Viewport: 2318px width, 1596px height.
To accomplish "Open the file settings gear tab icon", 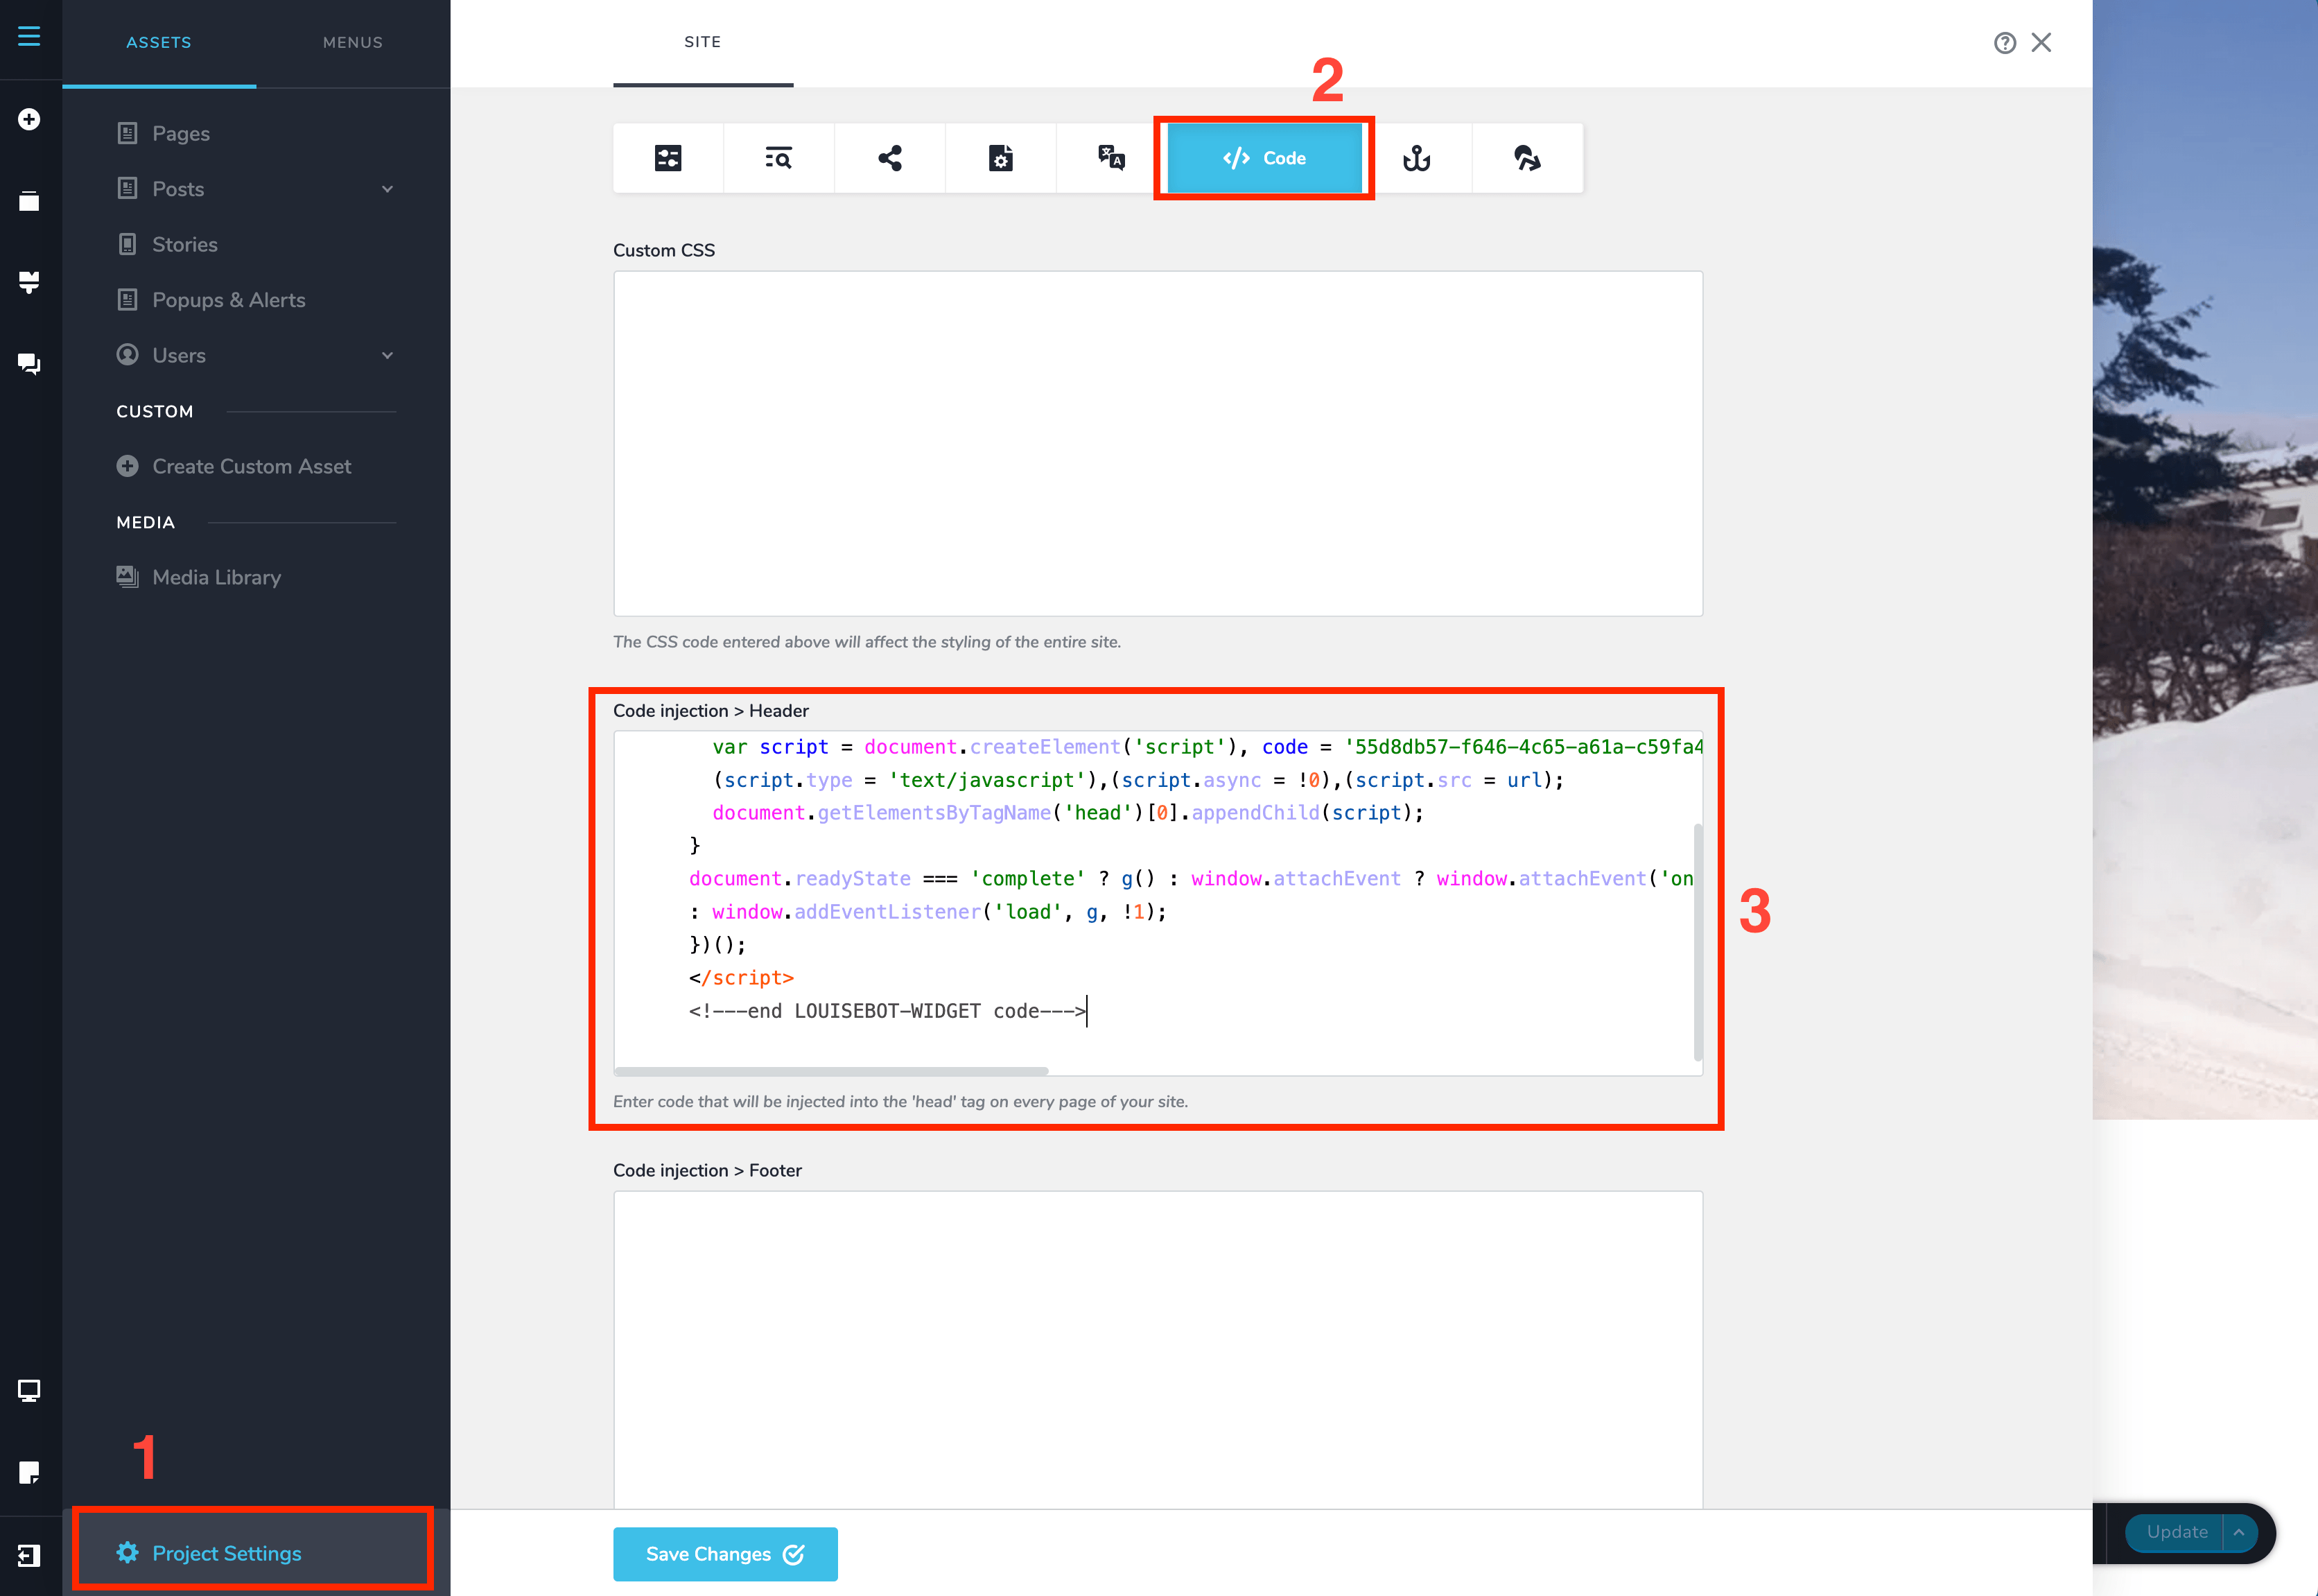I will [x=1000, y=158].
